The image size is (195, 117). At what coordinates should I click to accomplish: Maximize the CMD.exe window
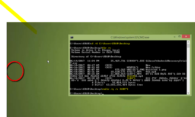click(x=179, y=36)
